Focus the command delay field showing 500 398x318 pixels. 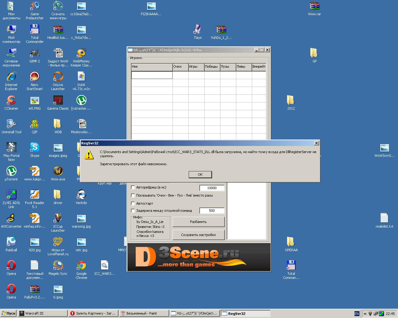(212, 211)
